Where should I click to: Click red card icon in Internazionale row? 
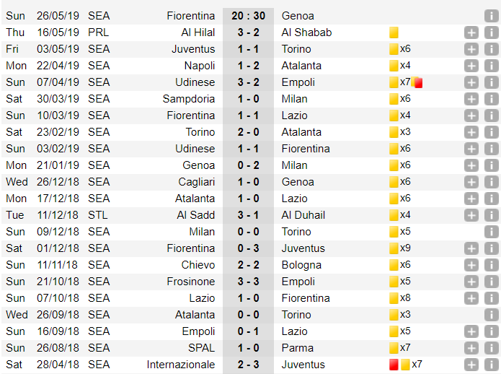click(x=394, y=365)
